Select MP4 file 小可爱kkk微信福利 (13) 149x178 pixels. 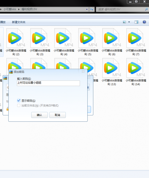[112, 72]
